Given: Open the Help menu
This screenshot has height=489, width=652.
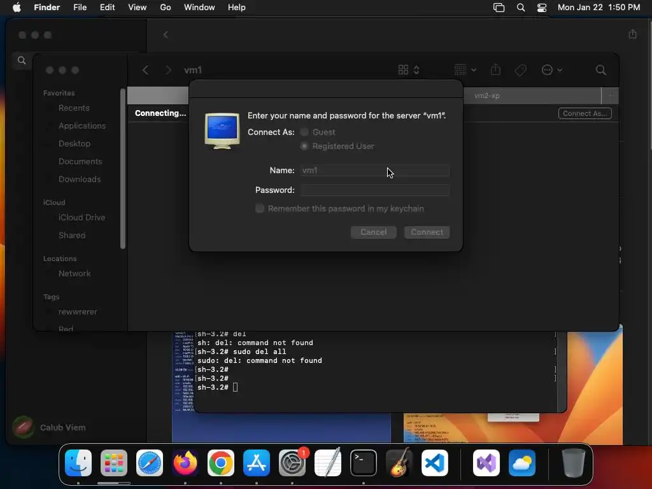Looking at the screenshot, I should [237, 8].
